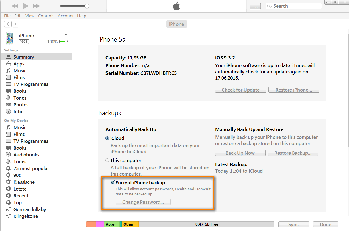
Task: Click the Sync button
Action: [293, 224]
